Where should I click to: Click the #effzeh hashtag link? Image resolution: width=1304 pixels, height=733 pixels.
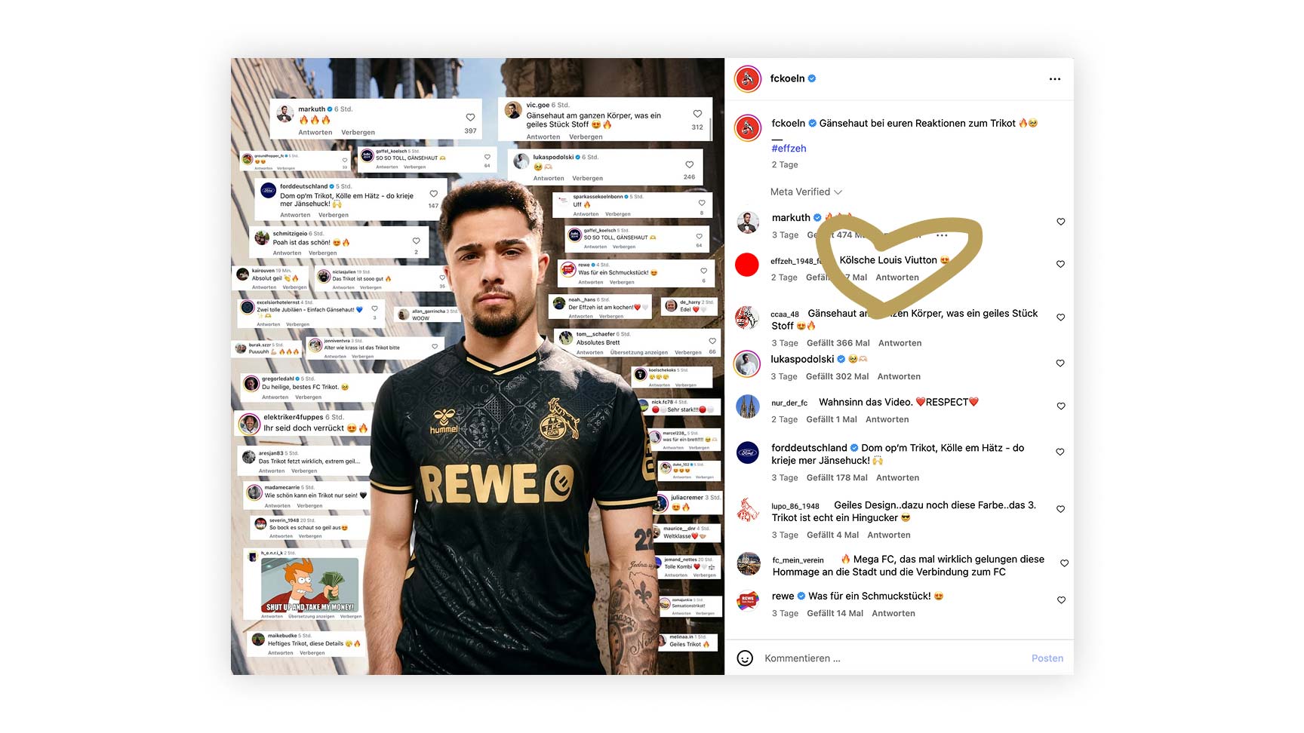[789, 149]
